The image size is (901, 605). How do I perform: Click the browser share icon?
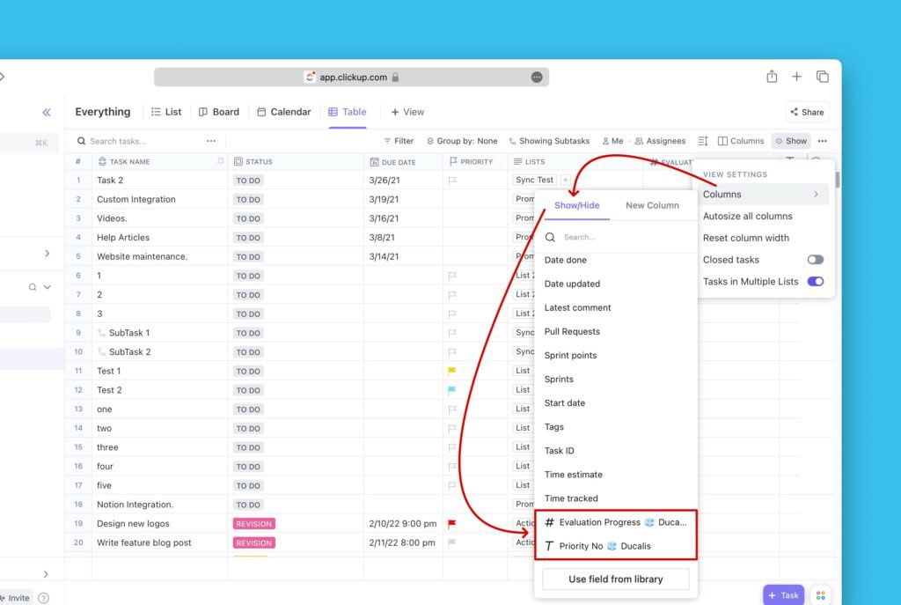(x=772, y=77)
